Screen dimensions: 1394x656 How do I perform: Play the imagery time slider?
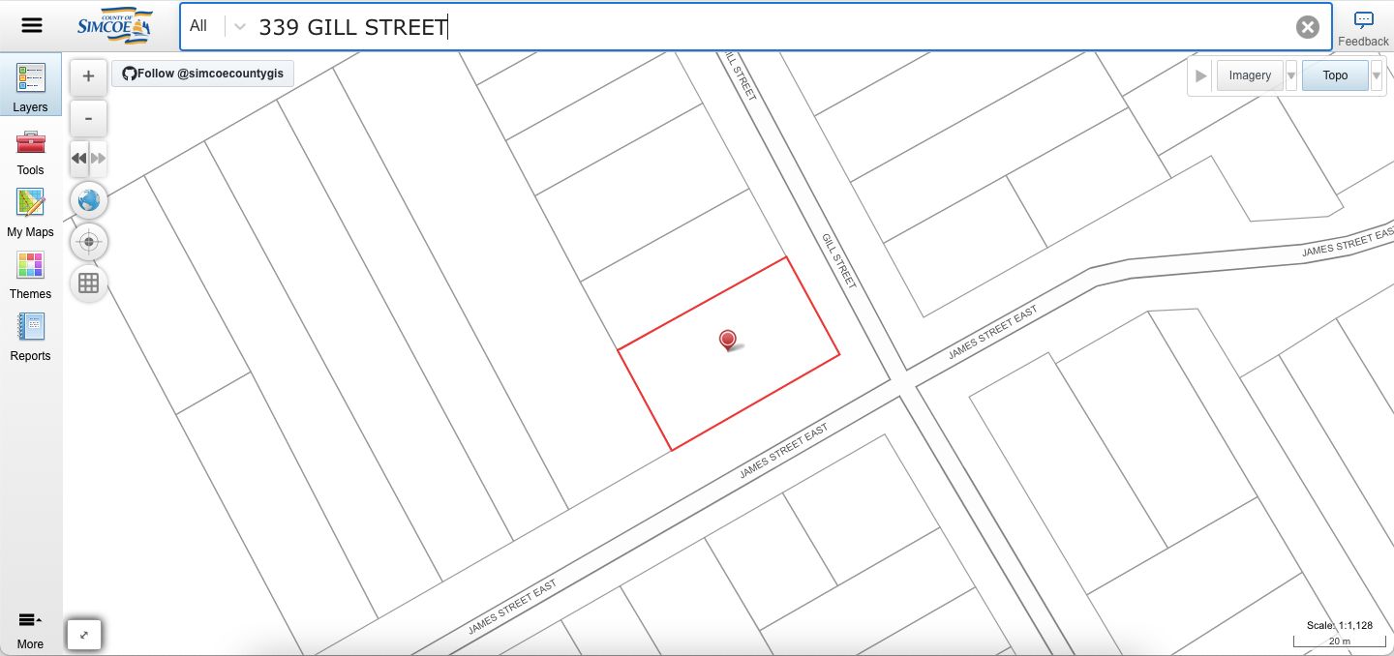pos(1201,75)
